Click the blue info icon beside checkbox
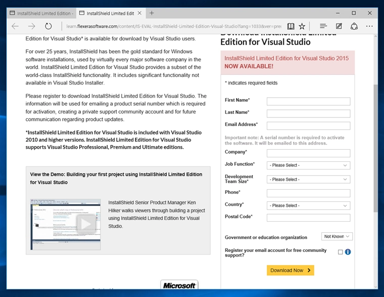The height and width of the screenshot is (297, 384). click(348, 252)
